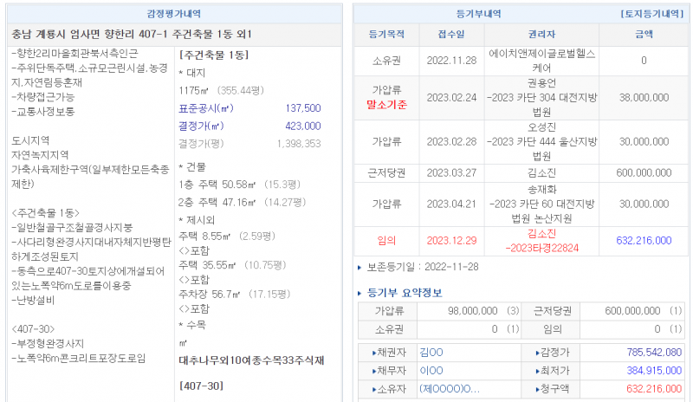Open creditor name 김OO in summary
The width and height of the screenshot is (693, 402).
point(431,353)
